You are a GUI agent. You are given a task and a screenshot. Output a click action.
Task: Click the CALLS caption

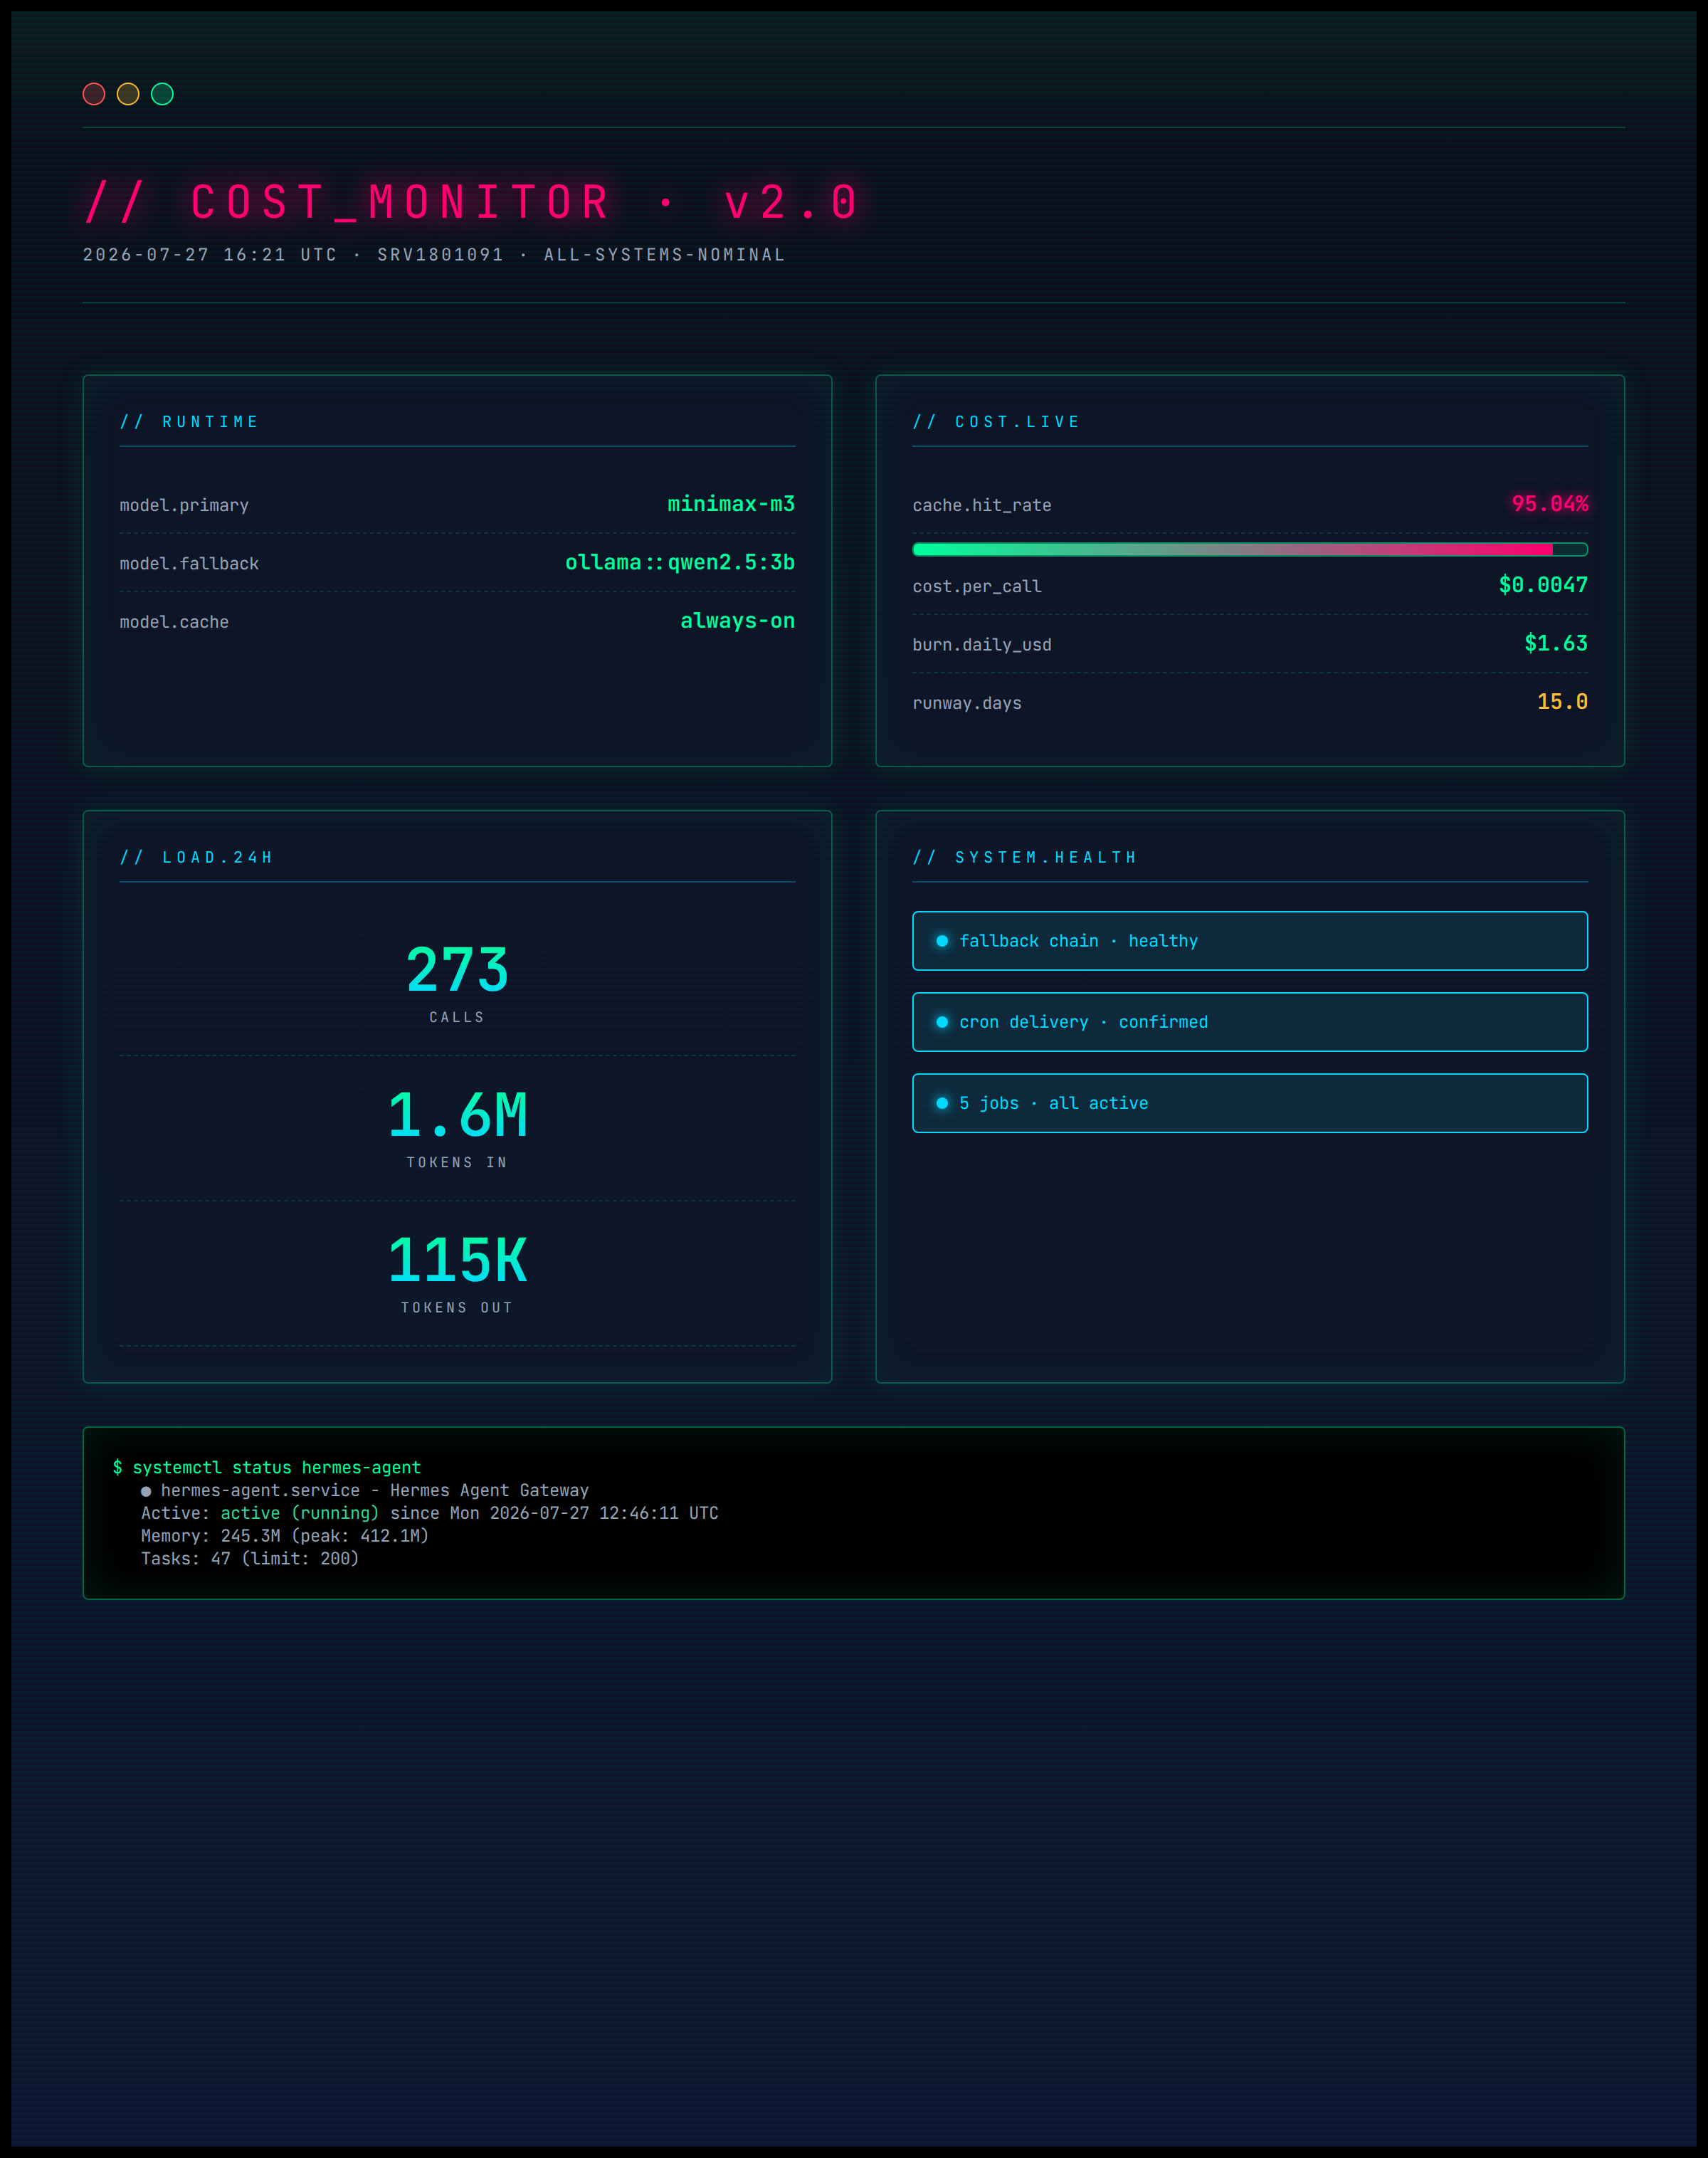pyautogui.click(x=457, y=1017)
